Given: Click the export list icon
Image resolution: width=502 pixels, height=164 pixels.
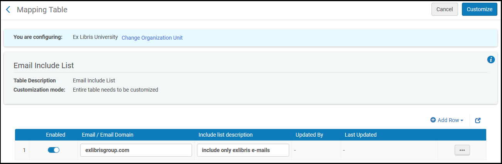Looking at the screenshot, I should tap(478, 120).
